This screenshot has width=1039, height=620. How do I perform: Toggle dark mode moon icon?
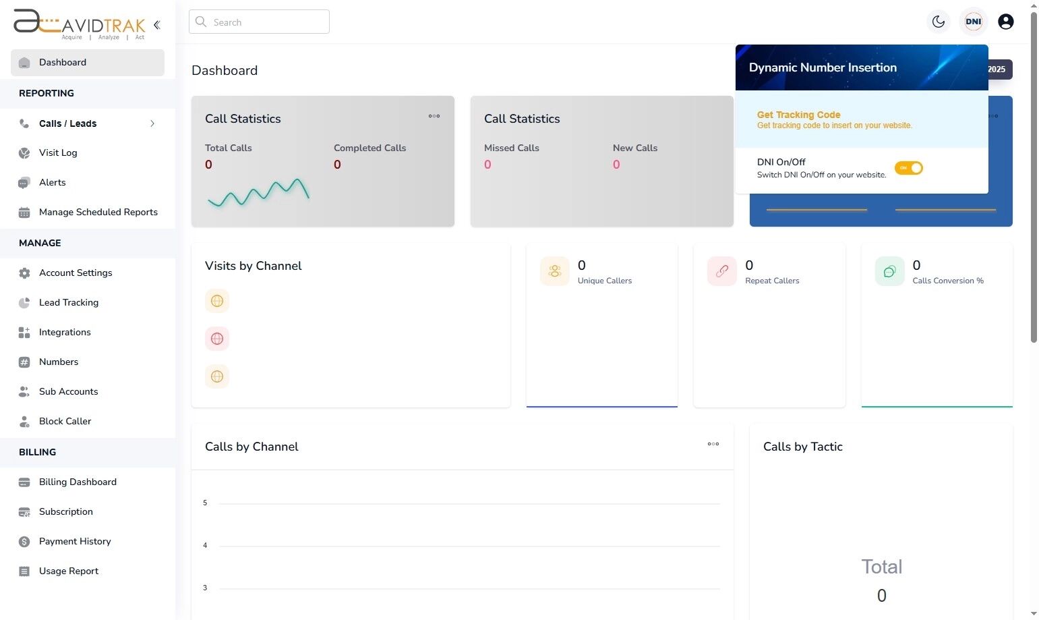[938, 22]
